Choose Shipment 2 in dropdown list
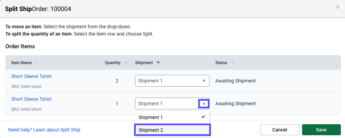Image resolution: width=345 pixels, height=138 pixels. click(x=172, y=130)
